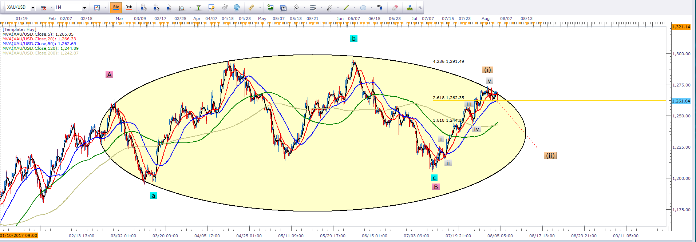Select the ellipse shape tool

(363, 7)
